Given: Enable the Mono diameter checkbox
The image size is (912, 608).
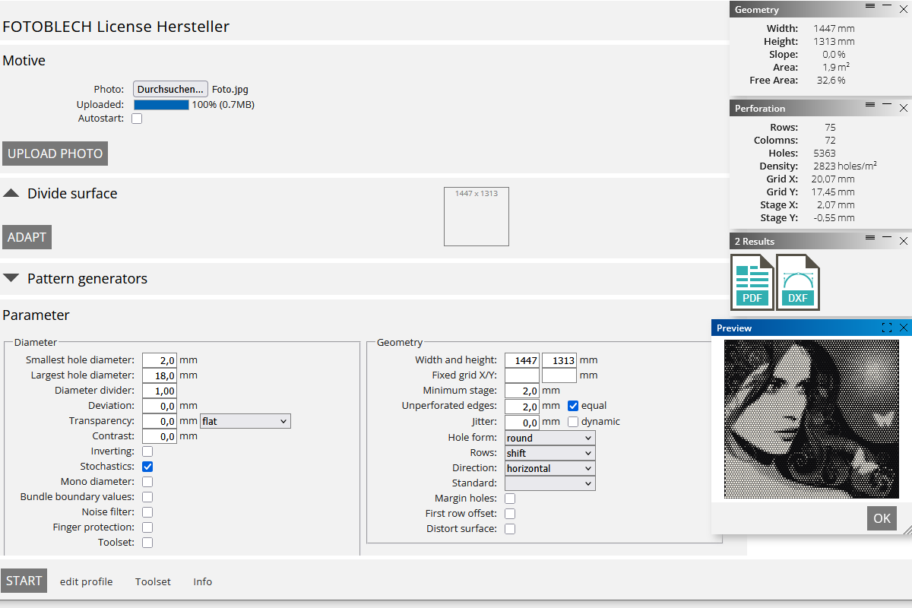Looking at the screenshot, I should (147, 482).
